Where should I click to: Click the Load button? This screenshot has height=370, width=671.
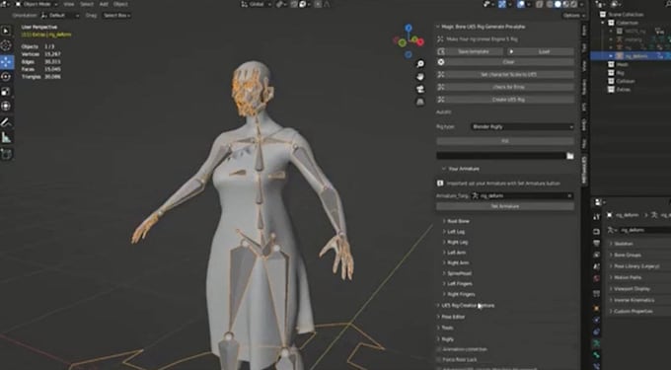tap(541, 51)
